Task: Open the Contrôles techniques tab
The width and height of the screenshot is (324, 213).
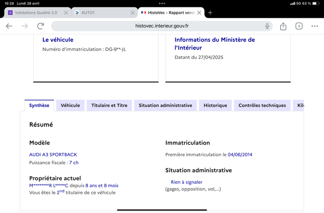Action: click(x=262, y=105)
